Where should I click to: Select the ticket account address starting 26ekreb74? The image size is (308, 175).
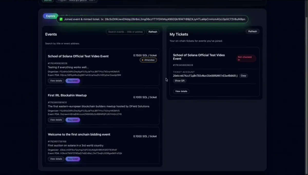coord(205,76)
